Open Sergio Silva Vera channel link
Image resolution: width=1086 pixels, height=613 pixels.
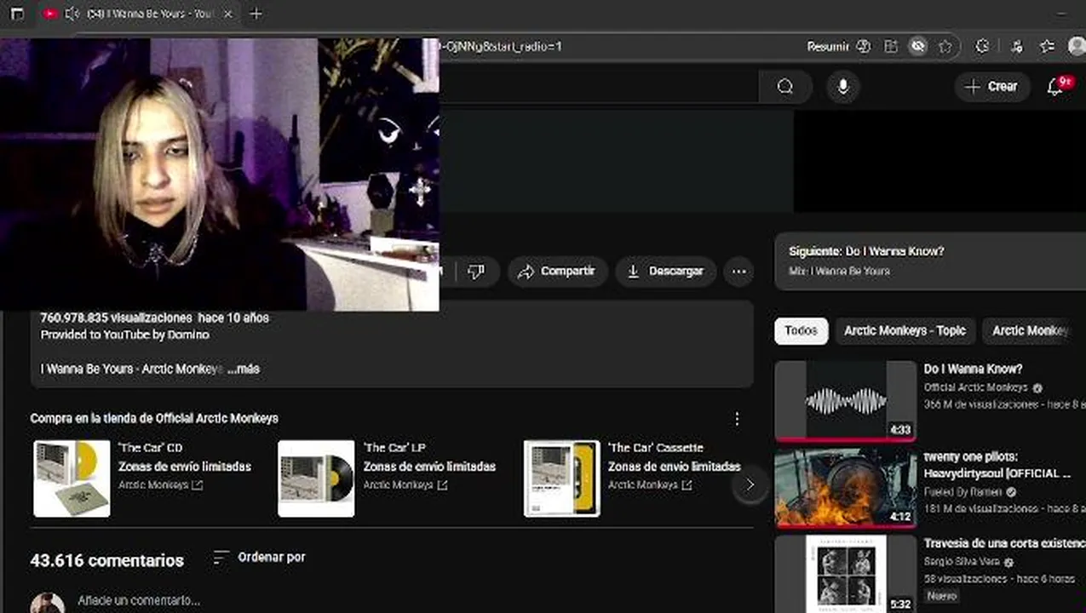(962, 562)
